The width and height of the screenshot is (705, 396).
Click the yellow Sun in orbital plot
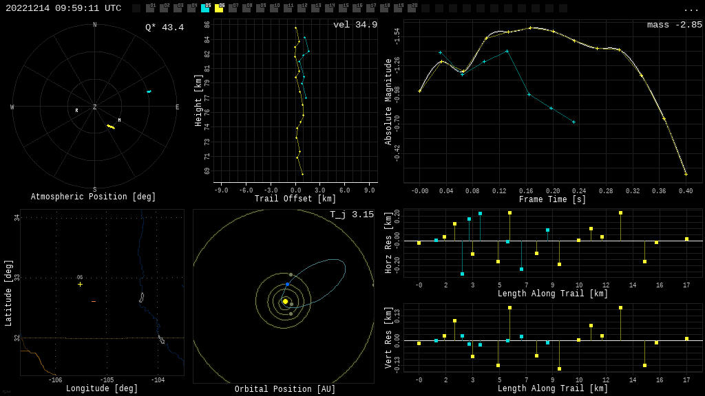pos(285,301)
